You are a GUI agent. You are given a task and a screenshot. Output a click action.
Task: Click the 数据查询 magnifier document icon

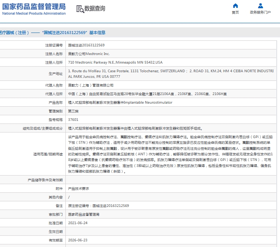coord(80,9)
